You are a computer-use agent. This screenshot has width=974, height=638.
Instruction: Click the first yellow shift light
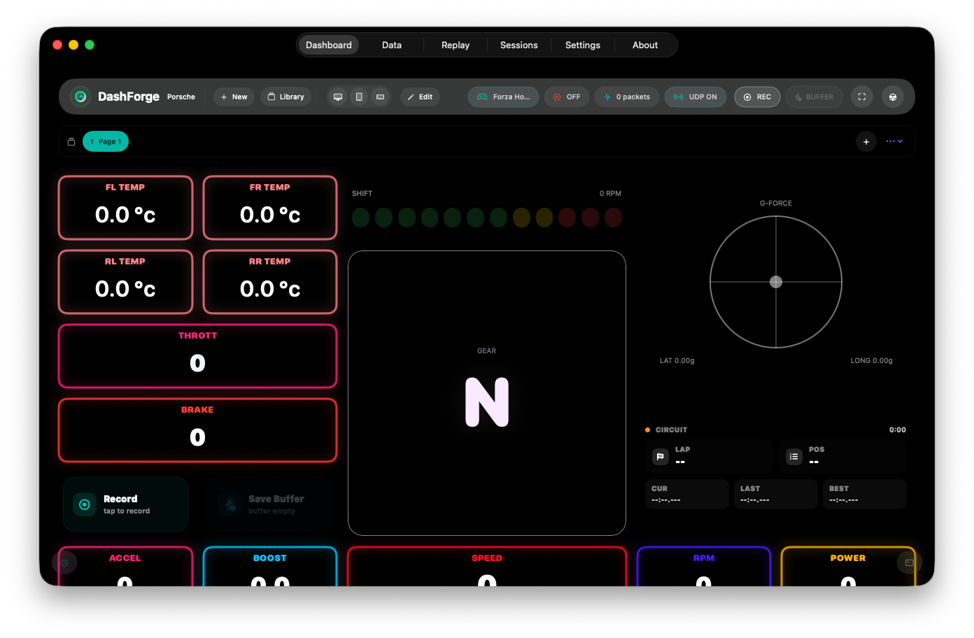click(521, 218)
